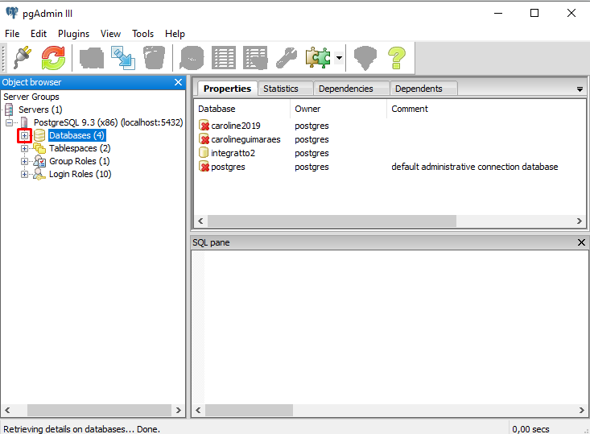Close the SQL pane

pyautogui.click(x=581, y=242)
